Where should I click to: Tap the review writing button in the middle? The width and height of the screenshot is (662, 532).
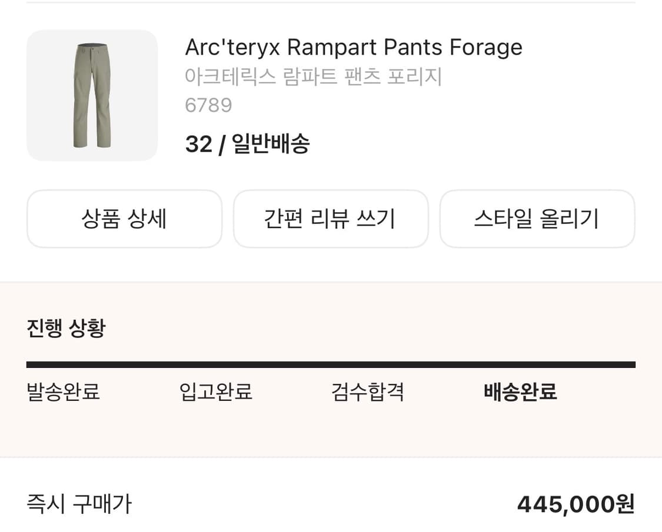pyautogui.click(x=331, y=219)
